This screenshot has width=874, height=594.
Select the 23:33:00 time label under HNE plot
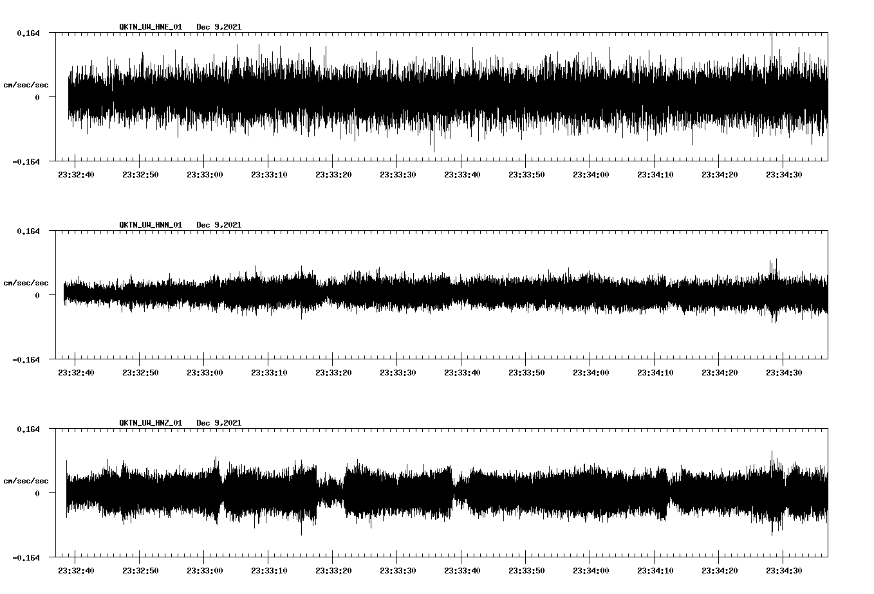[x=205, y=174]
